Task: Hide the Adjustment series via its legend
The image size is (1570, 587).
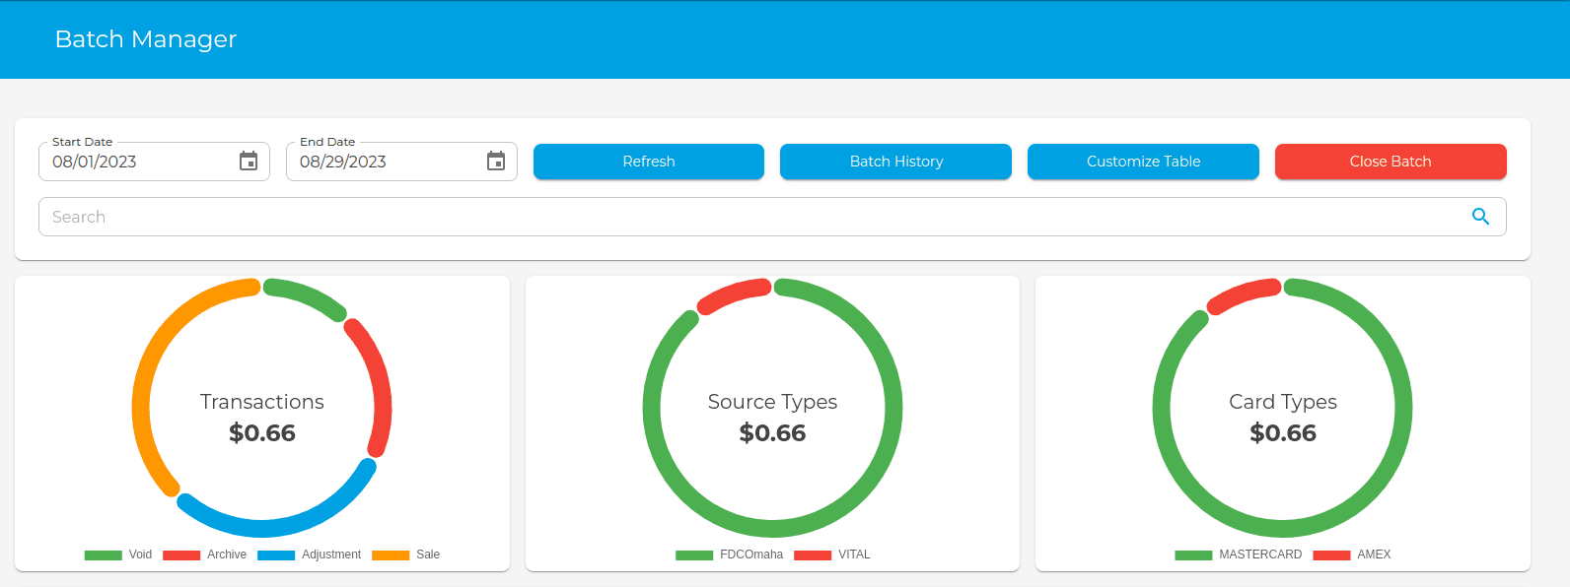Action: (x=310, y=554)
